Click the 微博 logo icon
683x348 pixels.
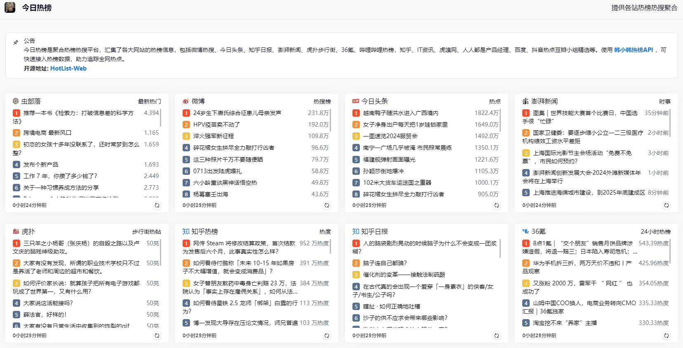[185, 101]
